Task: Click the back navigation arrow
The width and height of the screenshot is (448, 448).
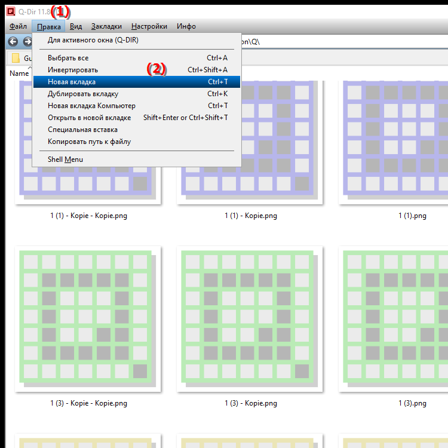Action: pyautogui.click(x=13, y=42)
